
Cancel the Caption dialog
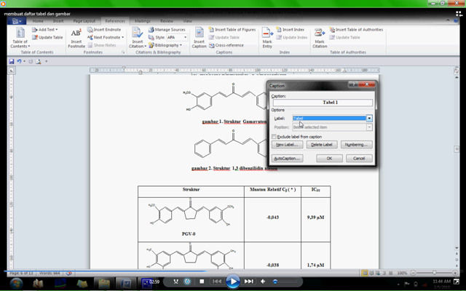pyautogui.click(x=359, y=159)
